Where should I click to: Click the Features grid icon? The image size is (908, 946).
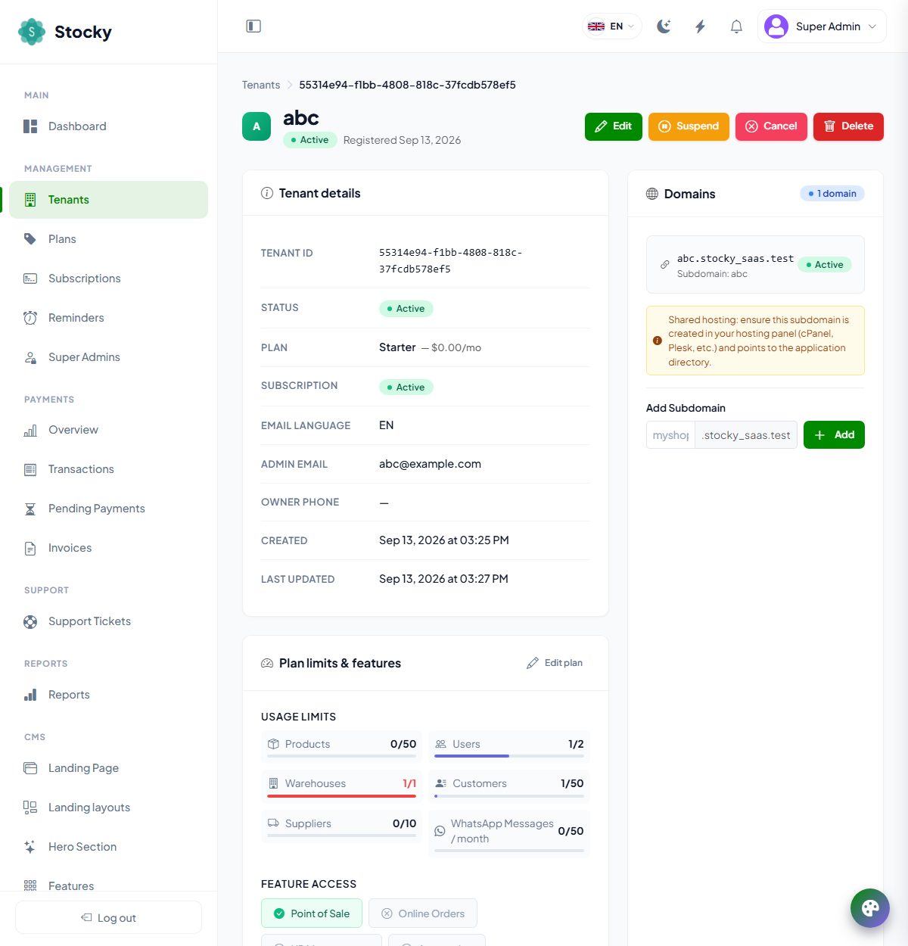tap(30, 885)
